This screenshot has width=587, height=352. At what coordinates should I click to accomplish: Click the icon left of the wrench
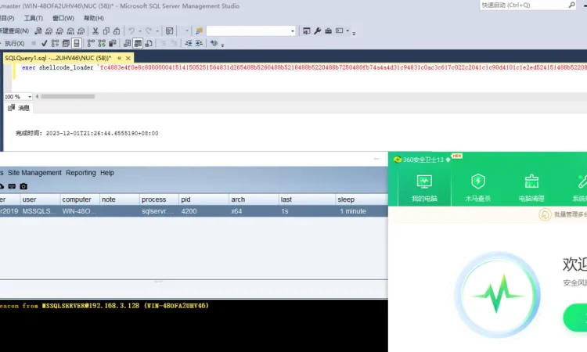coord(307,31)
